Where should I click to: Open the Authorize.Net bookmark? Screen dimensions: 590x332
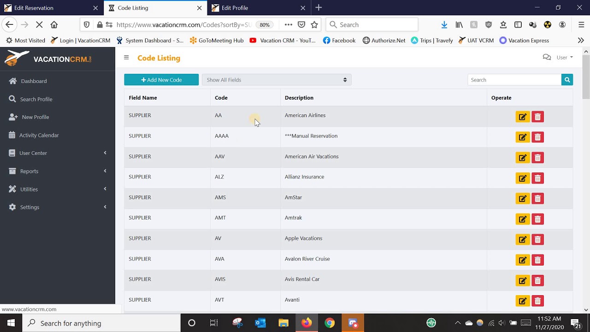[x=384, y=41]
